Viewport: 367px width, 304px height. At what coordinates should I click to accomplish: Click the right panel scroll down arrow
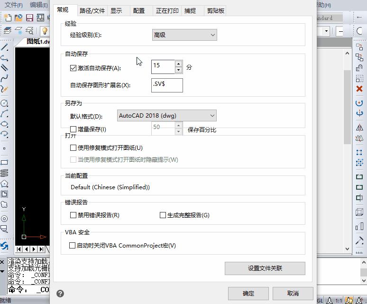[347, 249]
